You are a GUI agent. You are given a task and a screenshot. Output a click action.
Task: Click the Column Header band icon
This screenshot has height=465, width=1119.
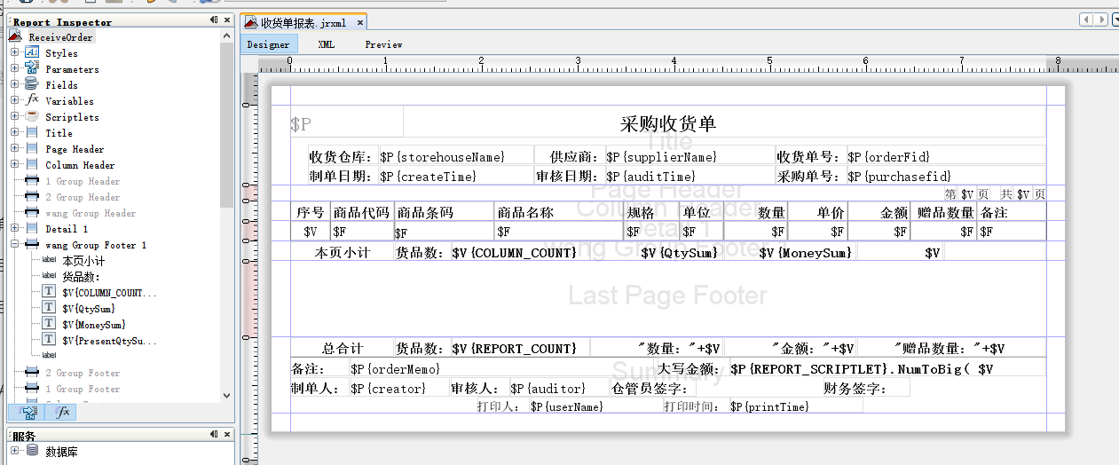31,165
